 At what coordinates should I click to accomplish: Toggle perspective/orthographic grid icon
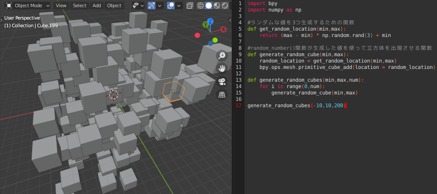222,95
